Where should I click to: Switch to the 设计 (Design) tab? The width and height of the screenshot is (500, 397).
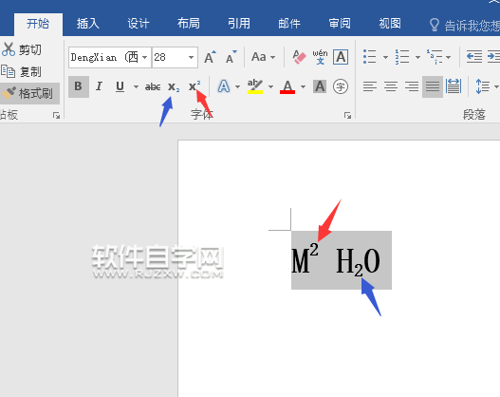point(139,24)
